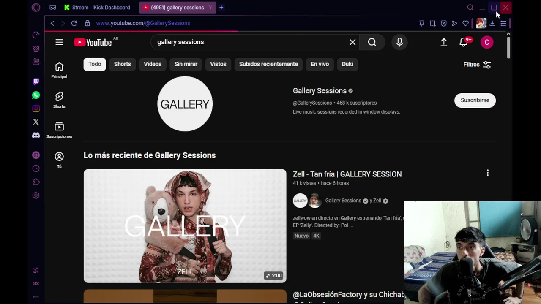
Task: Click the pin icon in address bar
Action: click(x=421, y=24)
